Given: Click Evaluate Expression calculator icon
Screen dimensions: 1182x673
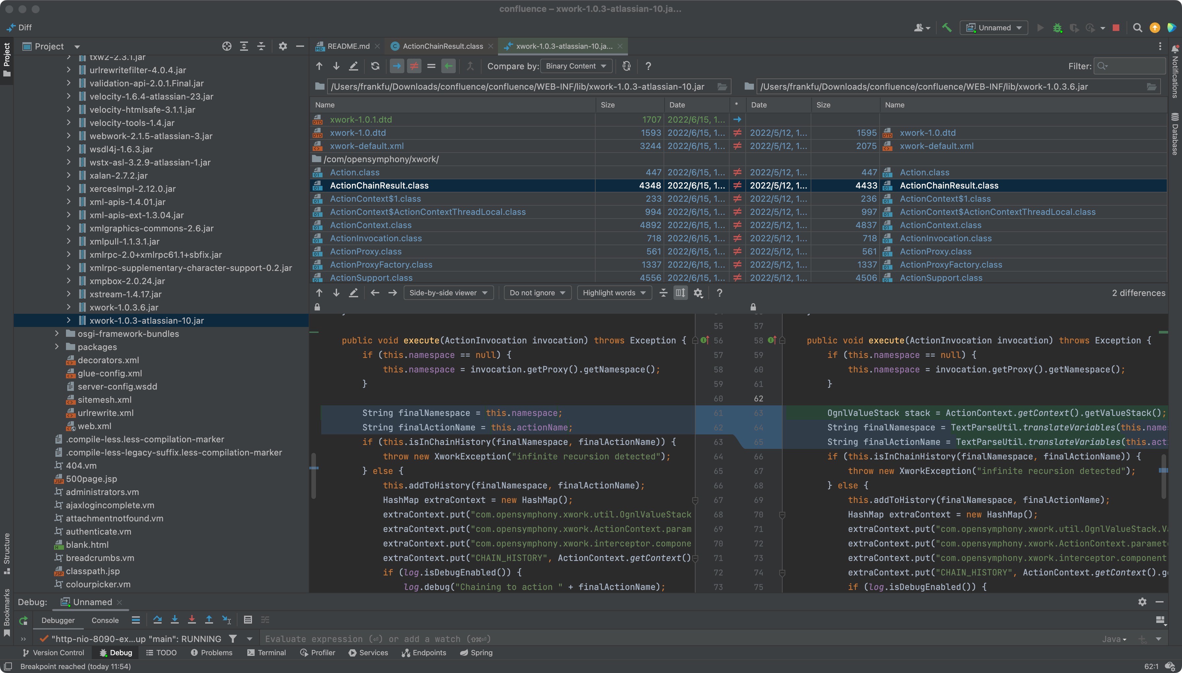Looking at the screenshot, I should tap(248, 620).
